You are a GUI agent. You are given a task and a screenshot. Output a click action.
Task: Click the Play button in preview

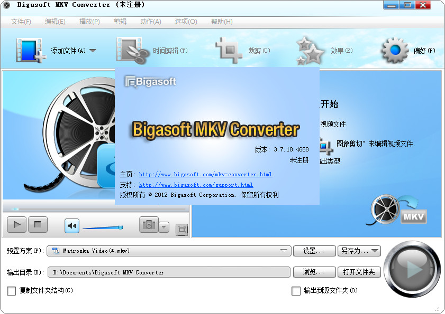tap(16, 225)
